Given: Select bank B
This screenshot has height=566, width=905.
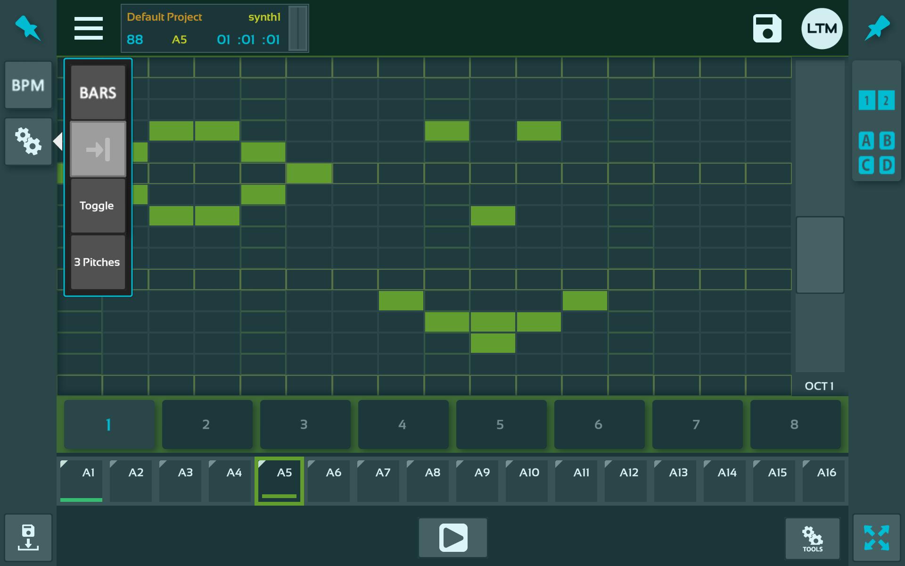Looking at the screenshot, I should (x=887, y=141).
